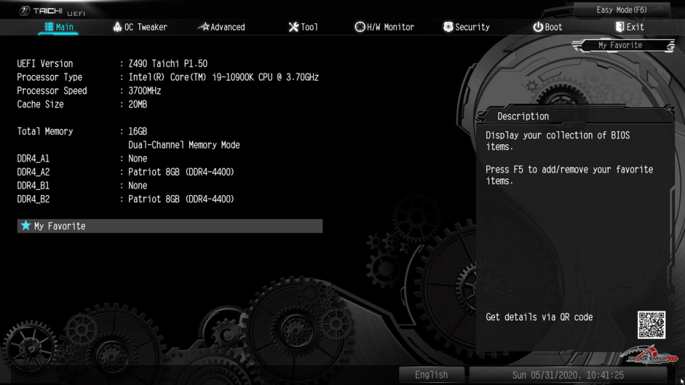The height and width of the screenshot is (385, 685).
Task: Click the Security shield icon
Action: coord(448,27)
